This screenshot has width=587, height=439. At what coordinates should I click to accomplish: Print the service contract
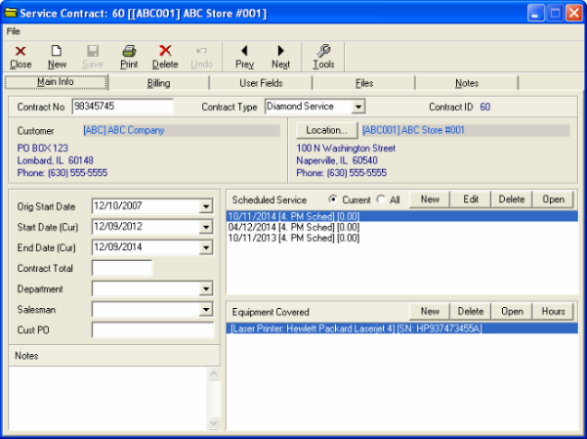click(129, 57)
